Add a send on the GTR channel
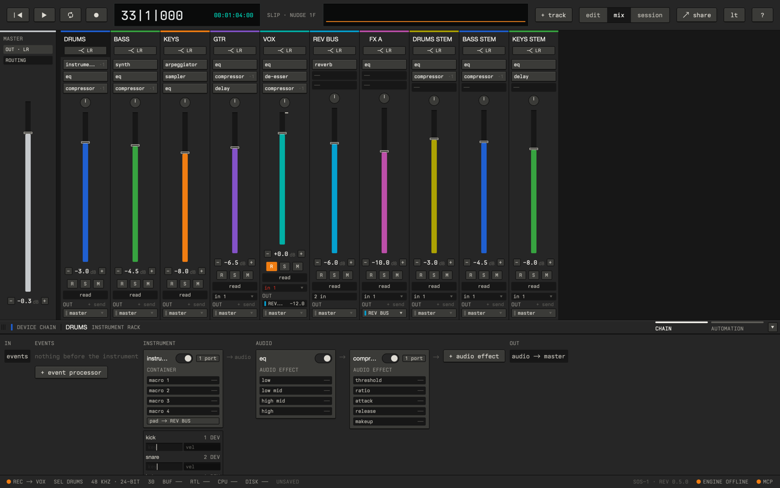The image size is (780, 488). (x=246, y=304)
